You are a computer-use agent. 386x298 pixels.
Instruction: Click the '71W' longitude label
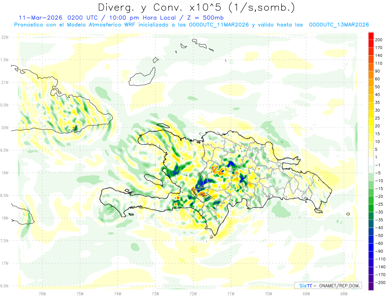(x=231, y=294)
